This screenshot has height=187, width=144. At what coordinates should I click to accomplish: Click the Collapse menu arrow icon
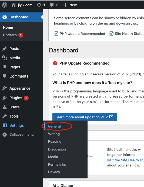coord(5,135)
